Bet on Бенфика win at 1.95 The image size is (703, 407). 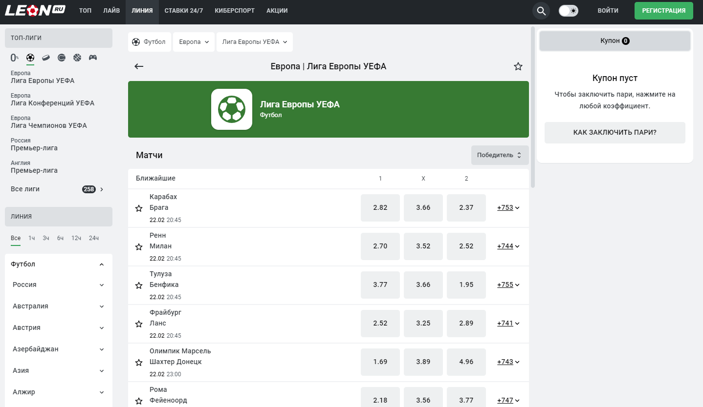[466, 285]
